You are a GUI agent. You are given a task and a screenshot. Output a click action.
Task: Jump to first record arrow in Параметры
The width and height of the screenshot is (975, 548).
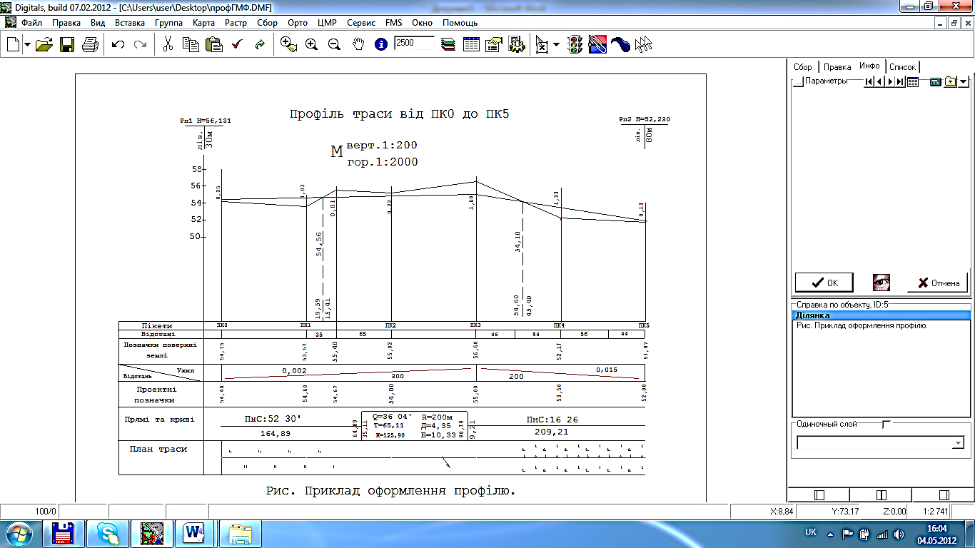tap(869, 82)
